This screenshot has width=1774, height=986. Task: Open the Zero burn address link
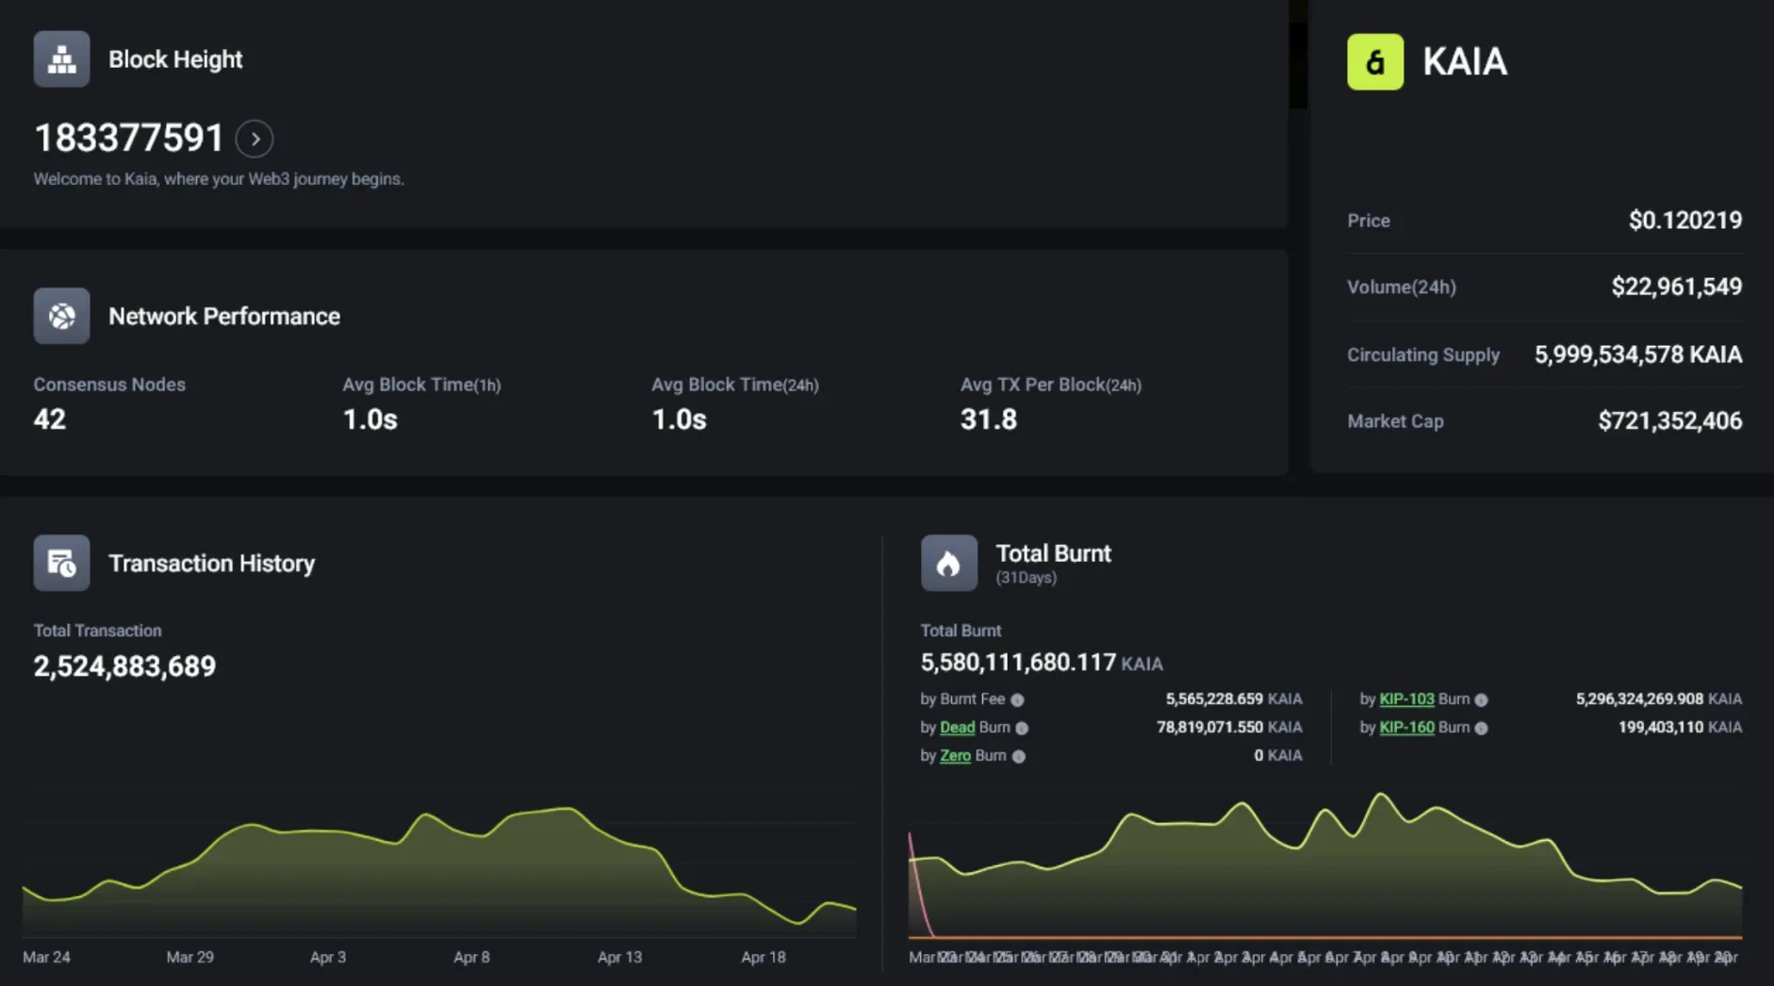[x=955, y=756]
